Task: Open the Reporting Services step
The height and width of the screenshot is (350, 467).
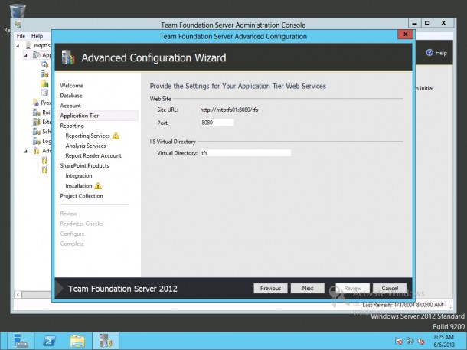Action: [87, 136]
